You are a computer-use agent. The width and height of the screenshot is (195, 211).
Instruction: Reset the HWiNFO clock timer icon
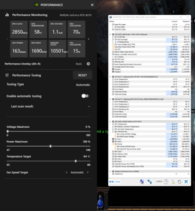click(x=166, y=181)
